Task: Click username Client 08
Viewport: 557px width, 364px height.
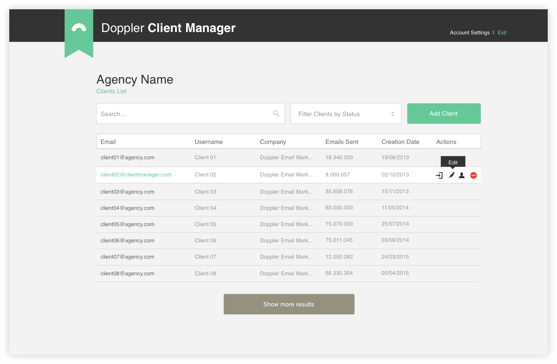Action: pos(206,273)
